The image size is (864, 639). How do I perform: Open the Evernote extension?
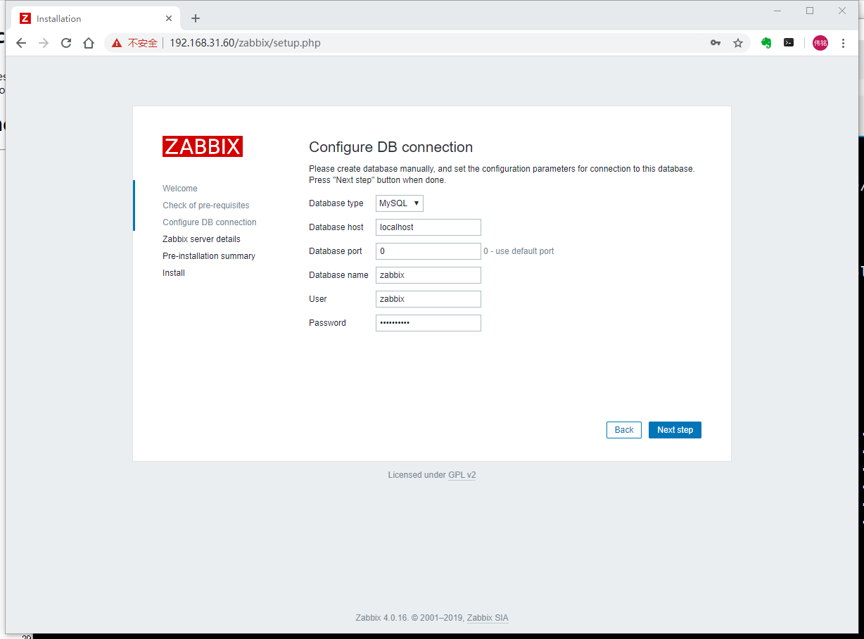click(766, 43)
